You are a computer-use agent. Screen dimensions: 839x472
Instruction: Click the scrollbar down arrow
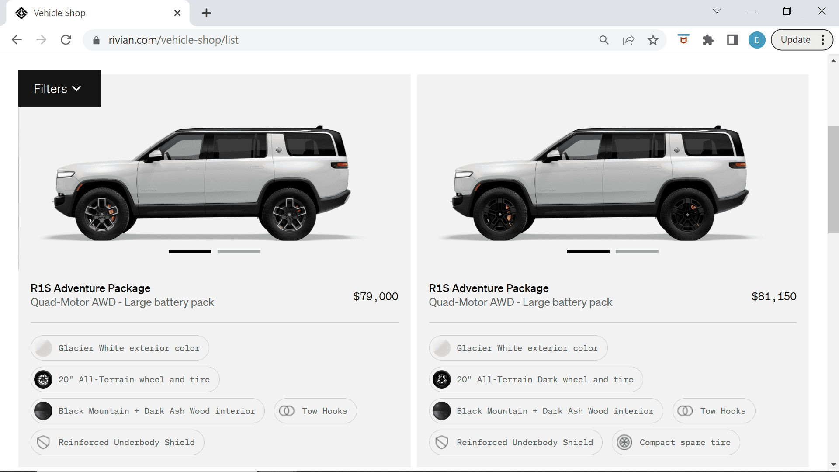click(833, 464)
